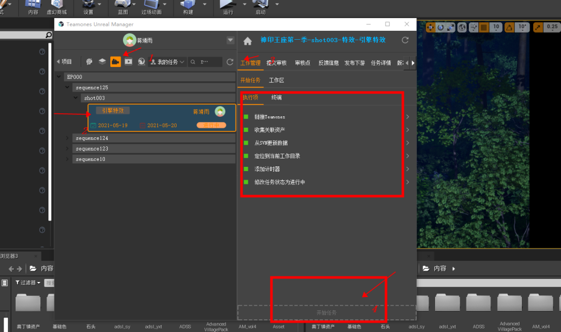Open angle snap value 10° dropdown
This screenshot has height=332, width=561.
point(522,27)
